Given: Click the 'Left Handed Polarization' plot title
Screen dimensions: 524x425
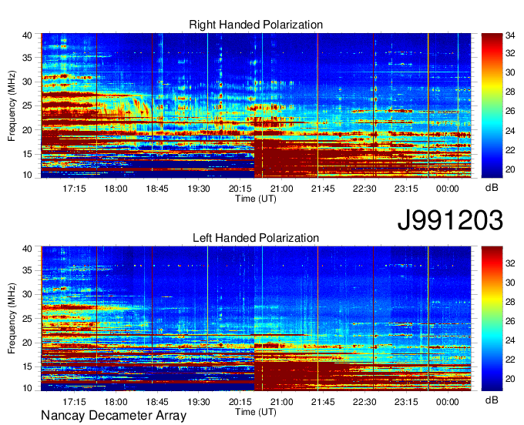Looking at the screenshot, I should click(x=256, y=238).
